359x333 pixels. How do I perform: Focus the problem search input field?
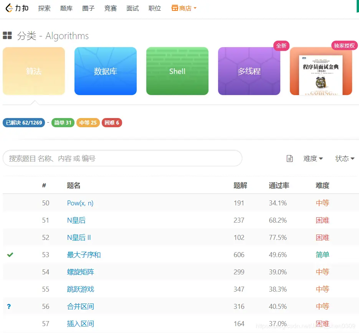122,158
